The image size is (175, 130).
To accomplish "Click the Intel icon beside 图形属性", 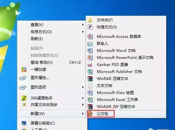I will click(x=23, y=78).
